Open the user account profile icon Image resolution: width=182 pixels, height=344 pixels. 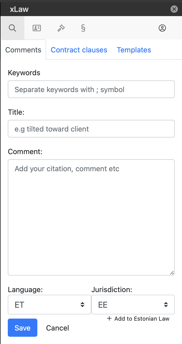pos(162,28)
